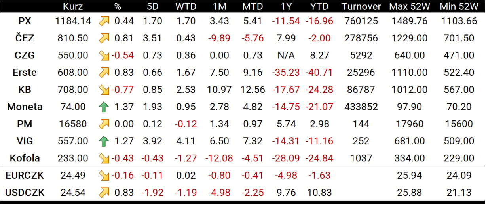Image resolution: width=486 pixels, height=204 pixels.
Task: Click PX turnover value 760125
Action: 361,21
